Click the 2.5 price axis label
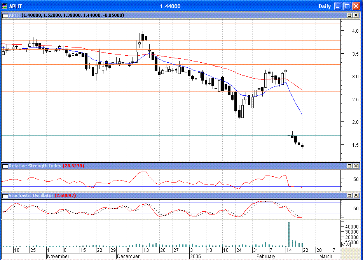The width and height of the screenshot is (363, 260). [x=355, y=100]
